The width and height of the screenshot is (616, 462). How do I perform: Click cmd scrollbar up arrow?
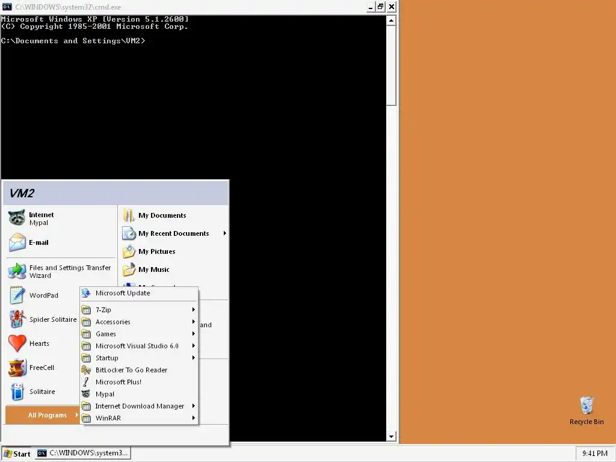click(x=391, y=20)
